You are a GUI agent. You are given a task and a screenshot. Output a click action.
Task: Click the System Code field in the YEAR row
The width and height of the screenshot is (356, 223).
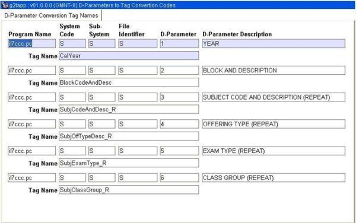click(72, 43)
